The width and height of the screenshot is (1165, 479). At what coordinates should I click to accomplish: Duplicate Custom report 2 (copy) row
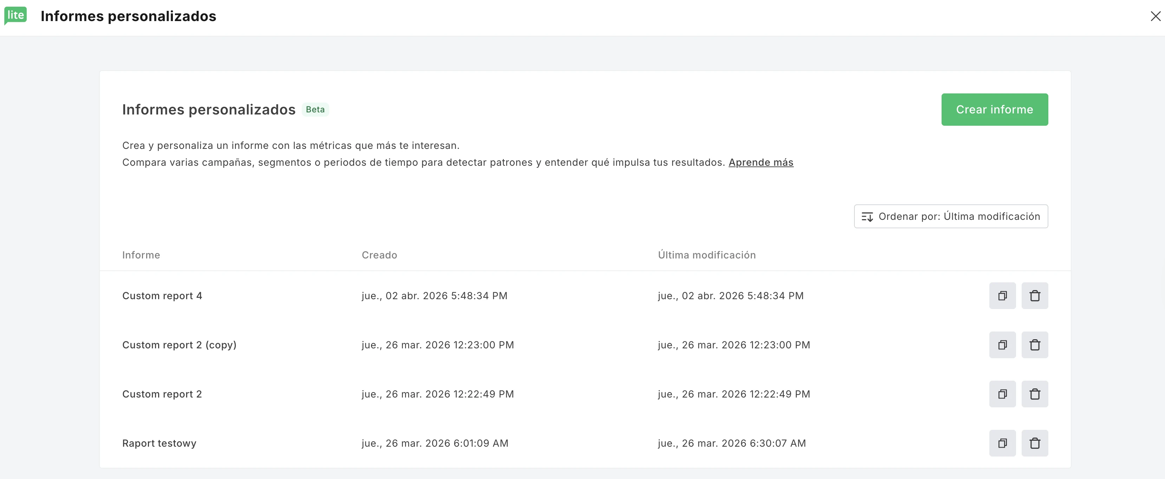point(1002,345)
